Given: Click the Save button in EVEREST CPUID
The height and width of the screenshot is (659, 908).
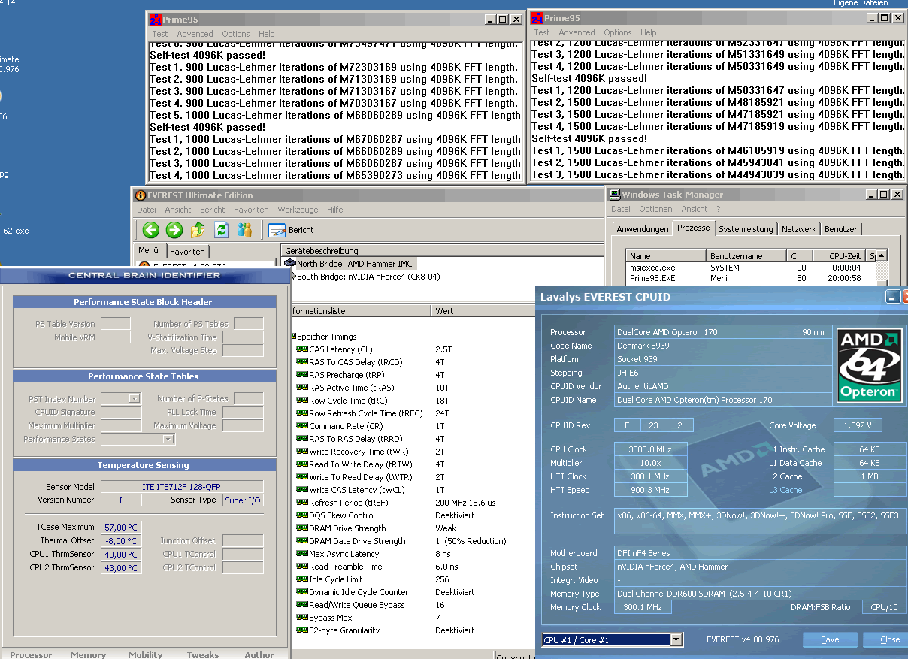Looking at the screenshot, I should (830, 639).
